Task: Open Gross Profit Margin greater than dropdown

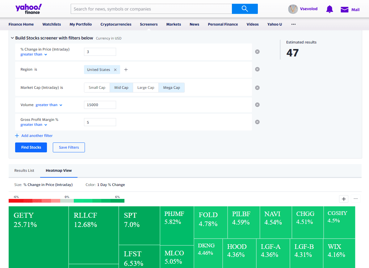Action: (34, 125)
